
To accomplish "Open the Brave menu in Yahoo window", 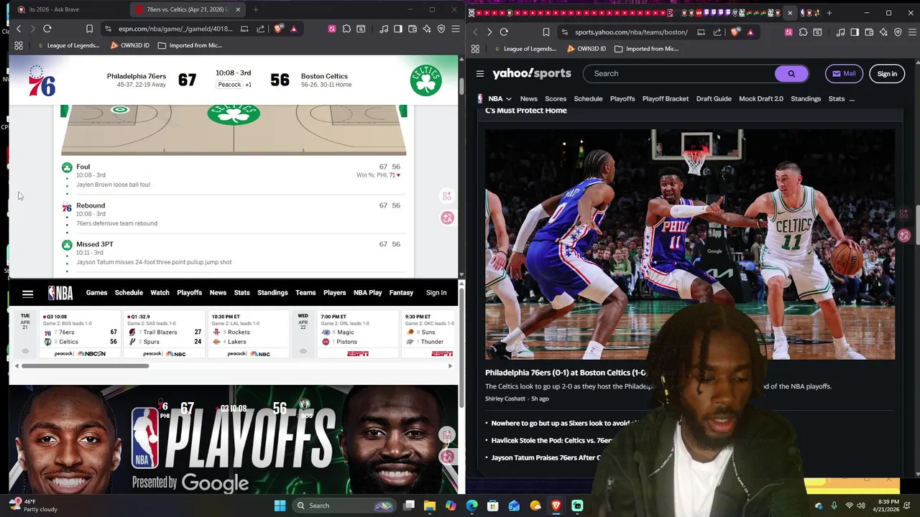I will (x=912, y=32).
